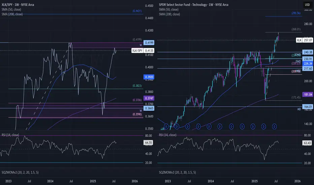The image size is (314, 185).
Task: Click the March 2024 dividend D marker
Action: click(220, 126)
